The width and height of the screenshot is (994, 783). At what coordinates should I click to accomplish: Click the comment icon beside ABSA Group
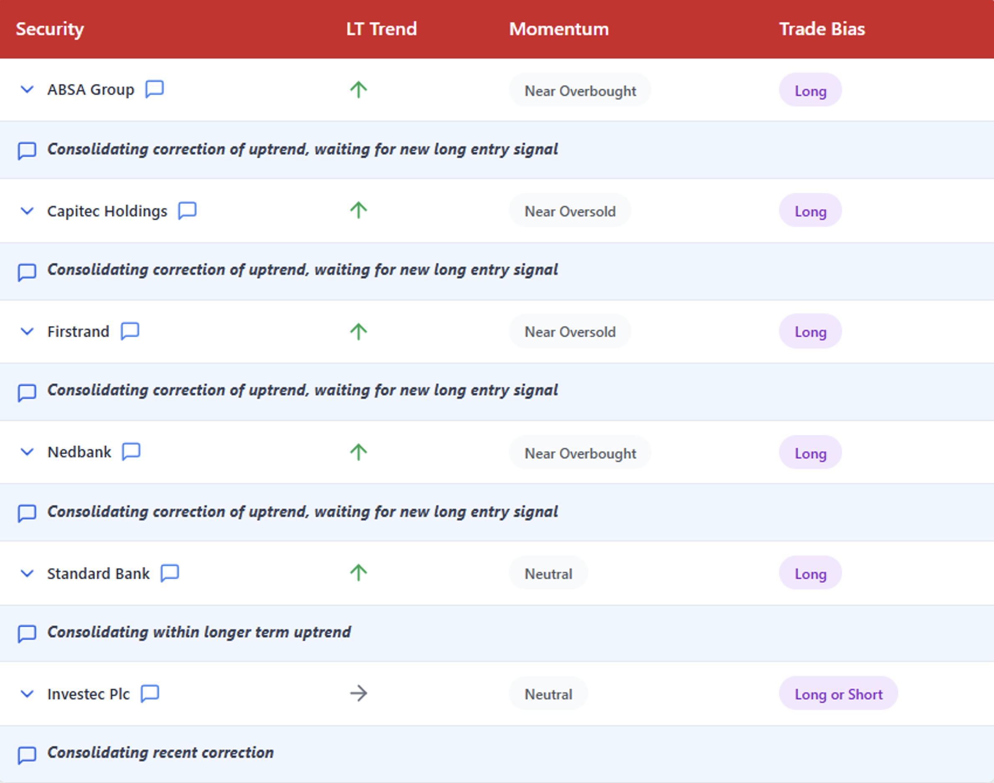click(x=154, y=89)
